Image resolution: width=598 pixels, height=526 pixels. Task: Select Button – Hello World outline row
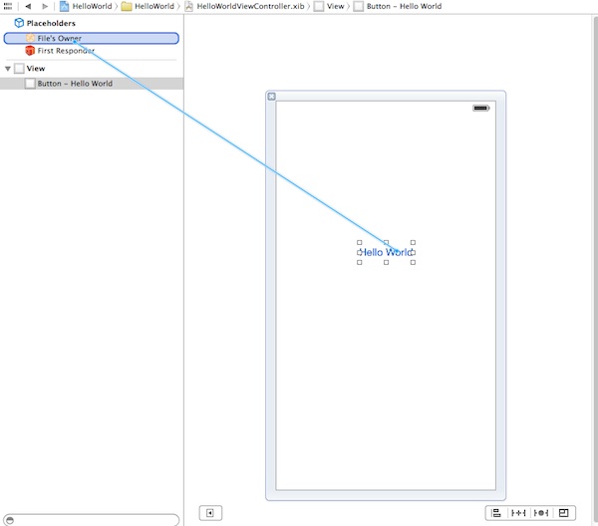tap(74, 84)
